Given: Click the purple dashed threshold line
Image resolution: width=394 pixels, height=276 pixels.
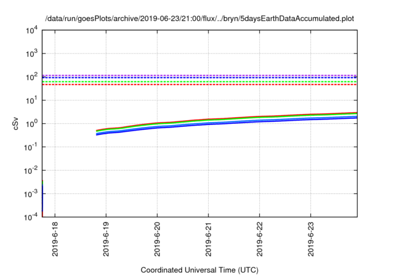Looking at the screenshot, I should pos(199,75).
